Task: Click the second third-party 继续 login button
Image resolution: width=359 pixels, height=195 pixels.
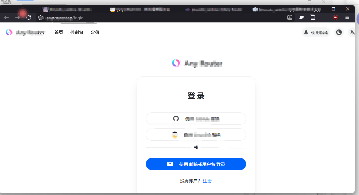Action: (196, 135)
